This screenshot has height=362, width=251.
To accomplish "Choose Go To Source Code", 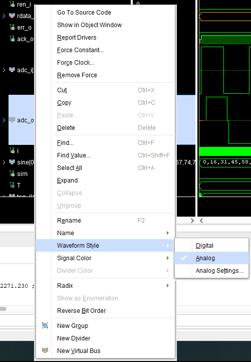I will coord(105,12).
